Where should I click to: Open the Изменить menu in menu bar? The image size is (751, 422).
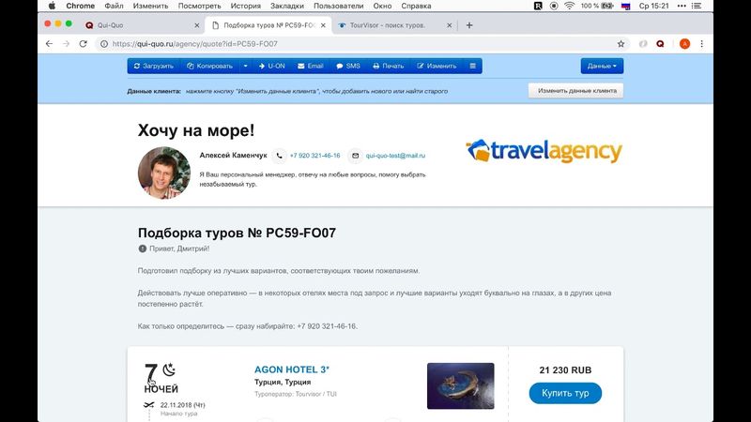point(150,6)
